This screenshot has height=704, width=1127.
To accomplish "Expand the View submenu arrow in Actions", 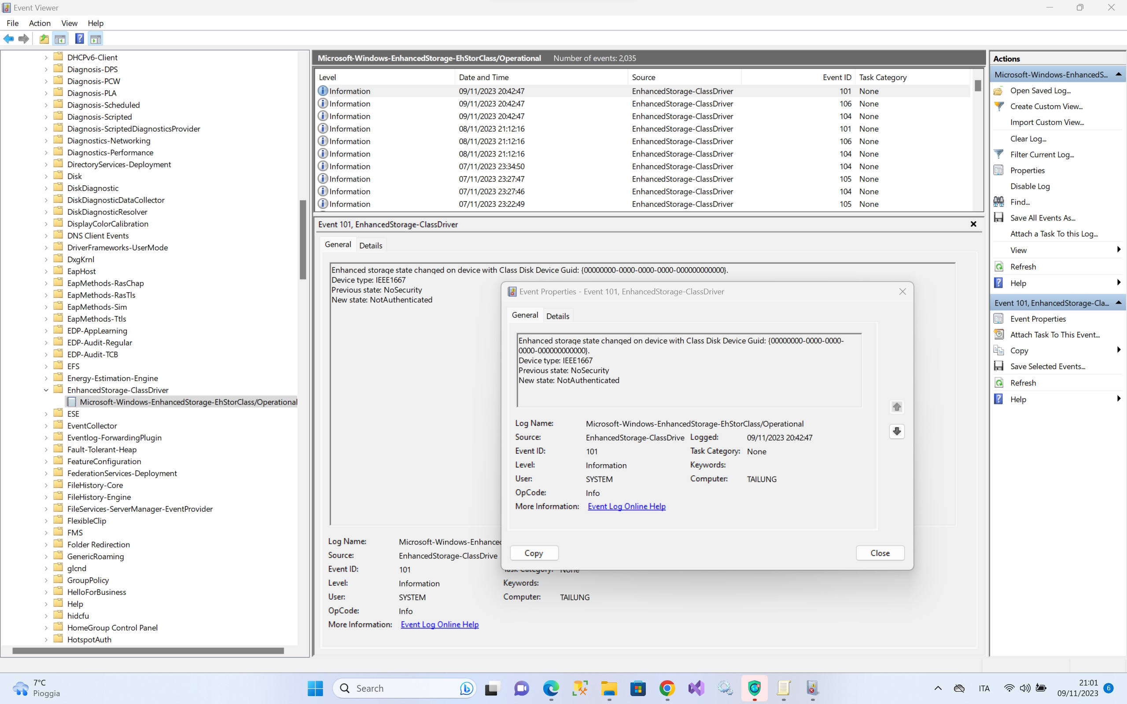I will pos(1118,250).
